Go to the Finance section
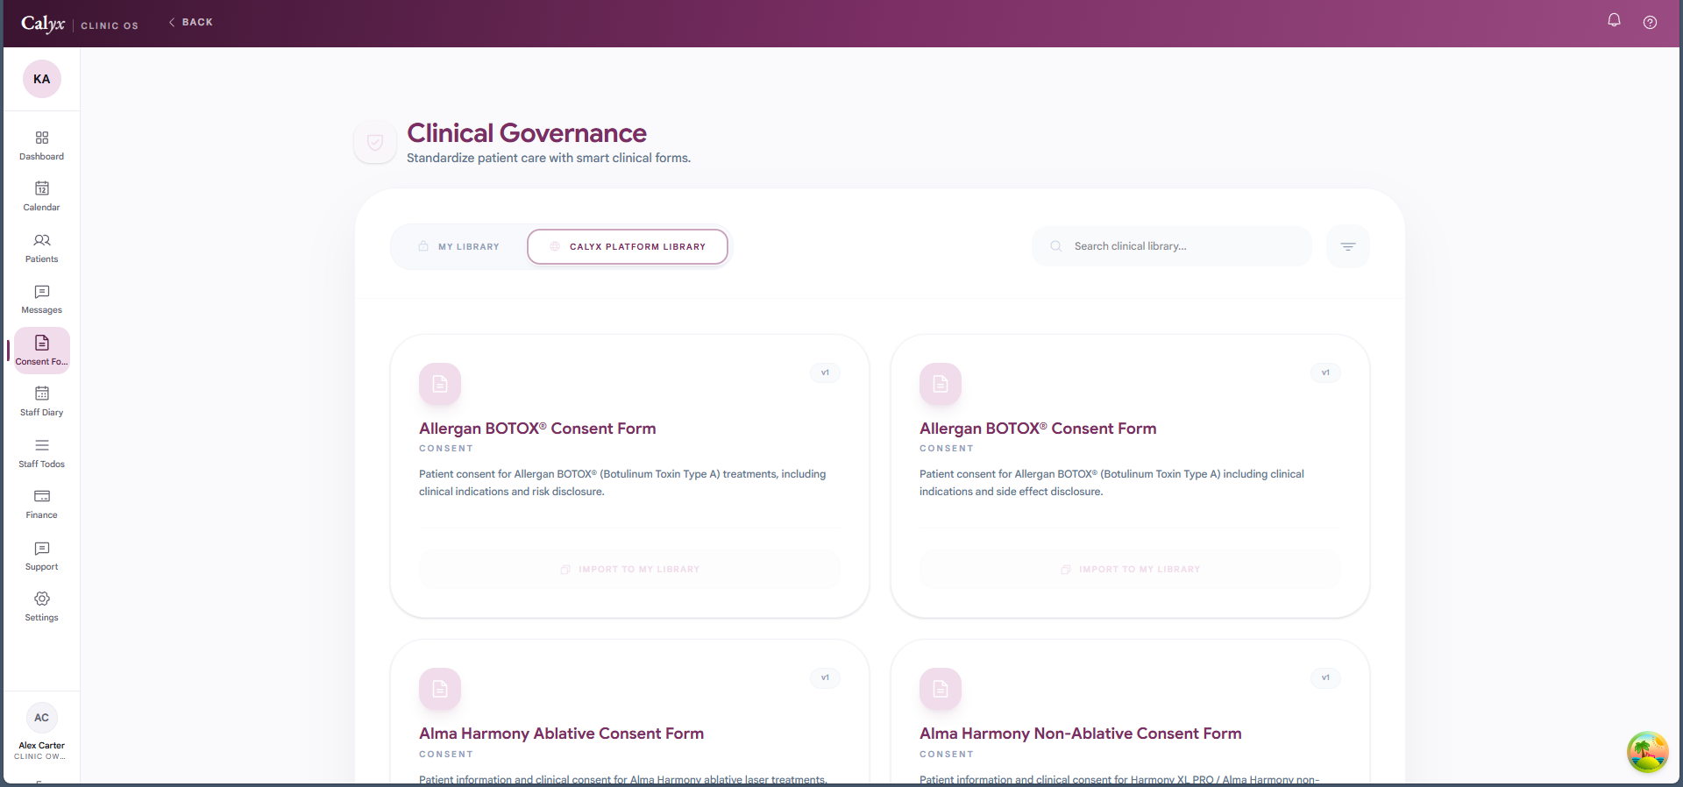The width and height of the screenshot is (1683, 787). coord(41,504)
